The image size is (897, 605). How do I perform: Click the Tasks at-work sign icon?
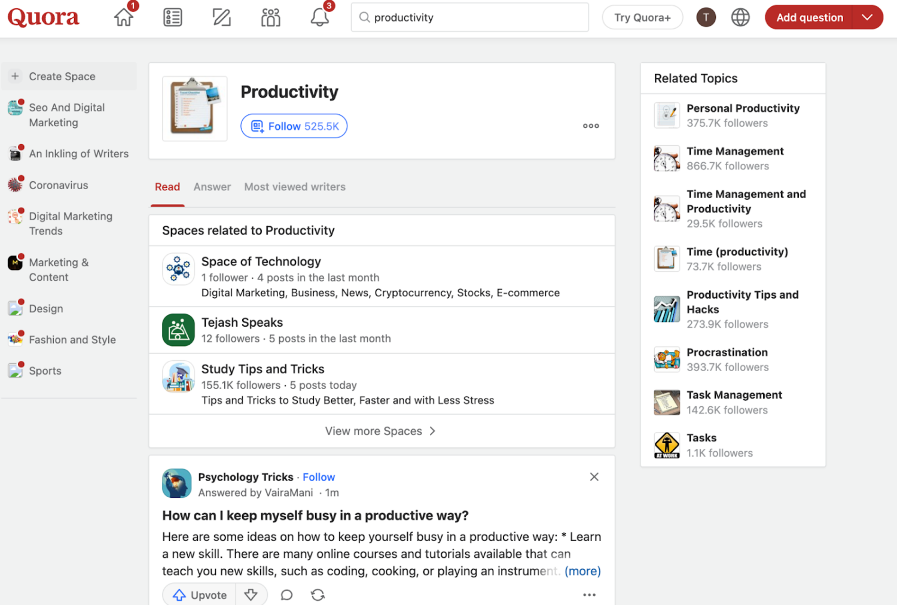point(667,445)
